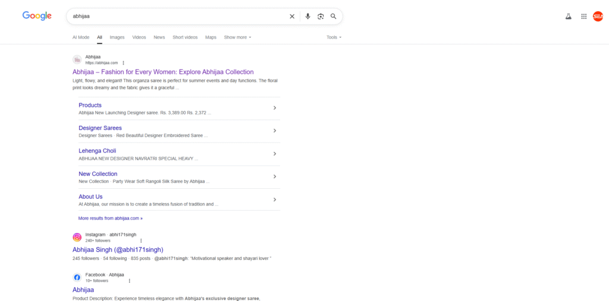Click the Abhijaa site favicon

click(x=77, y=60)
